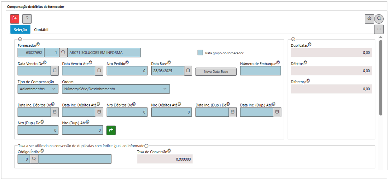Open Tipo de Compensação dropdown
This screenshot has width=388, height=180.
(x=38, y=89)
